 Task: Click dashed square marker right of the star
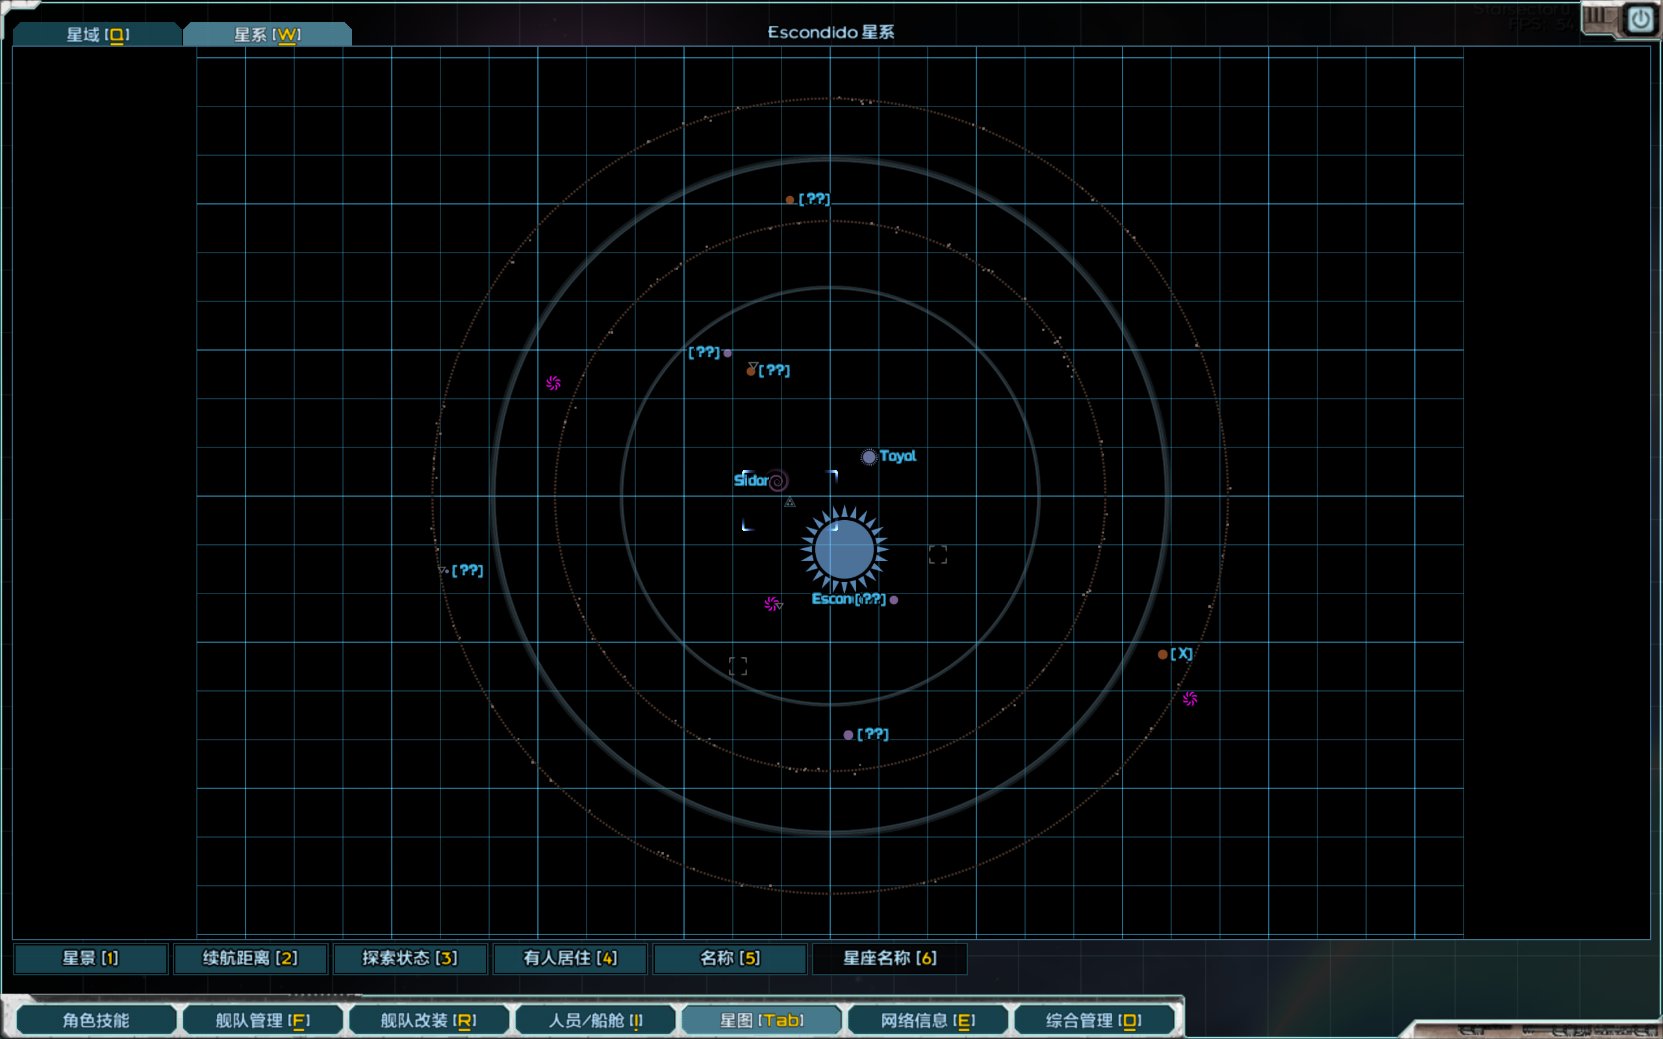pyautogui.click(x=938, y=555)
